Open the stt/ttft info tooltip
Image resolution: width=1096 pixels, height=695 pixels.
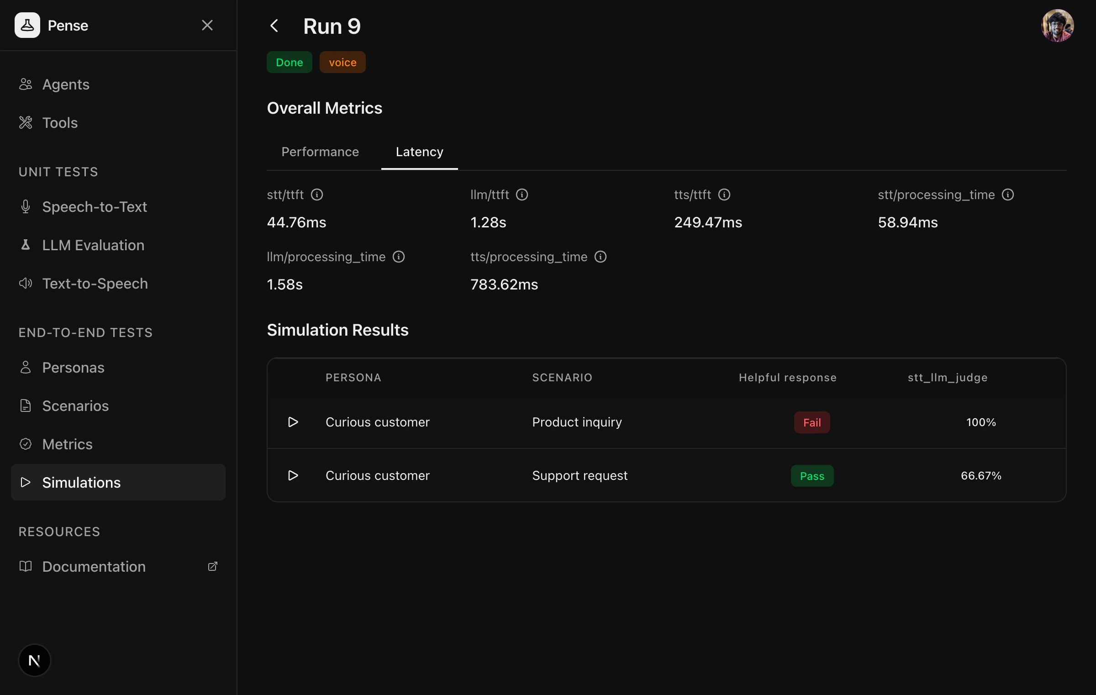317,195
